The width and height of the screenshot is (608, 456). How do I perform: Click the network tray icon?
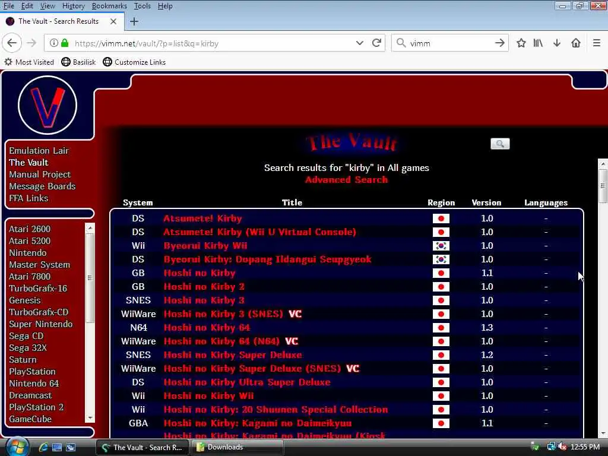(550, 446)
